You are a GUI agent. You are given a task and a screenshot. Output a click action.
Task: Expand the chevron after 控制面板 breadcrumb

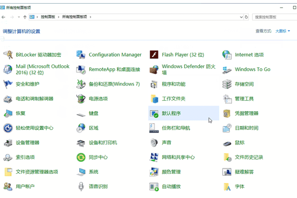coord(59,17)
